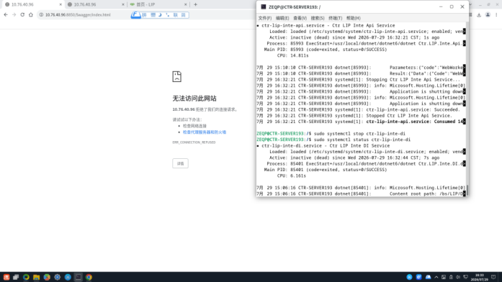Switch to Chrome in the taskbar
502x282 pixels.
(89, 277)
